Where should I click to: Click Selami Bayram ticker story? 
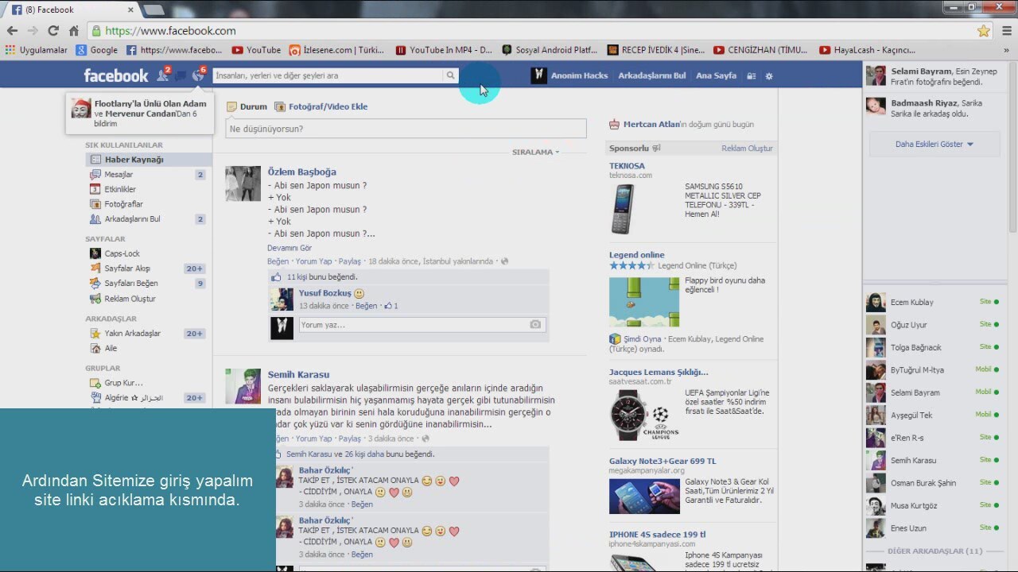click(x=934, y=76)
